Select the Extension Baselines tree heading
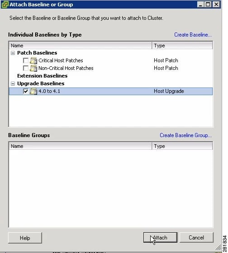 (42, 76)
